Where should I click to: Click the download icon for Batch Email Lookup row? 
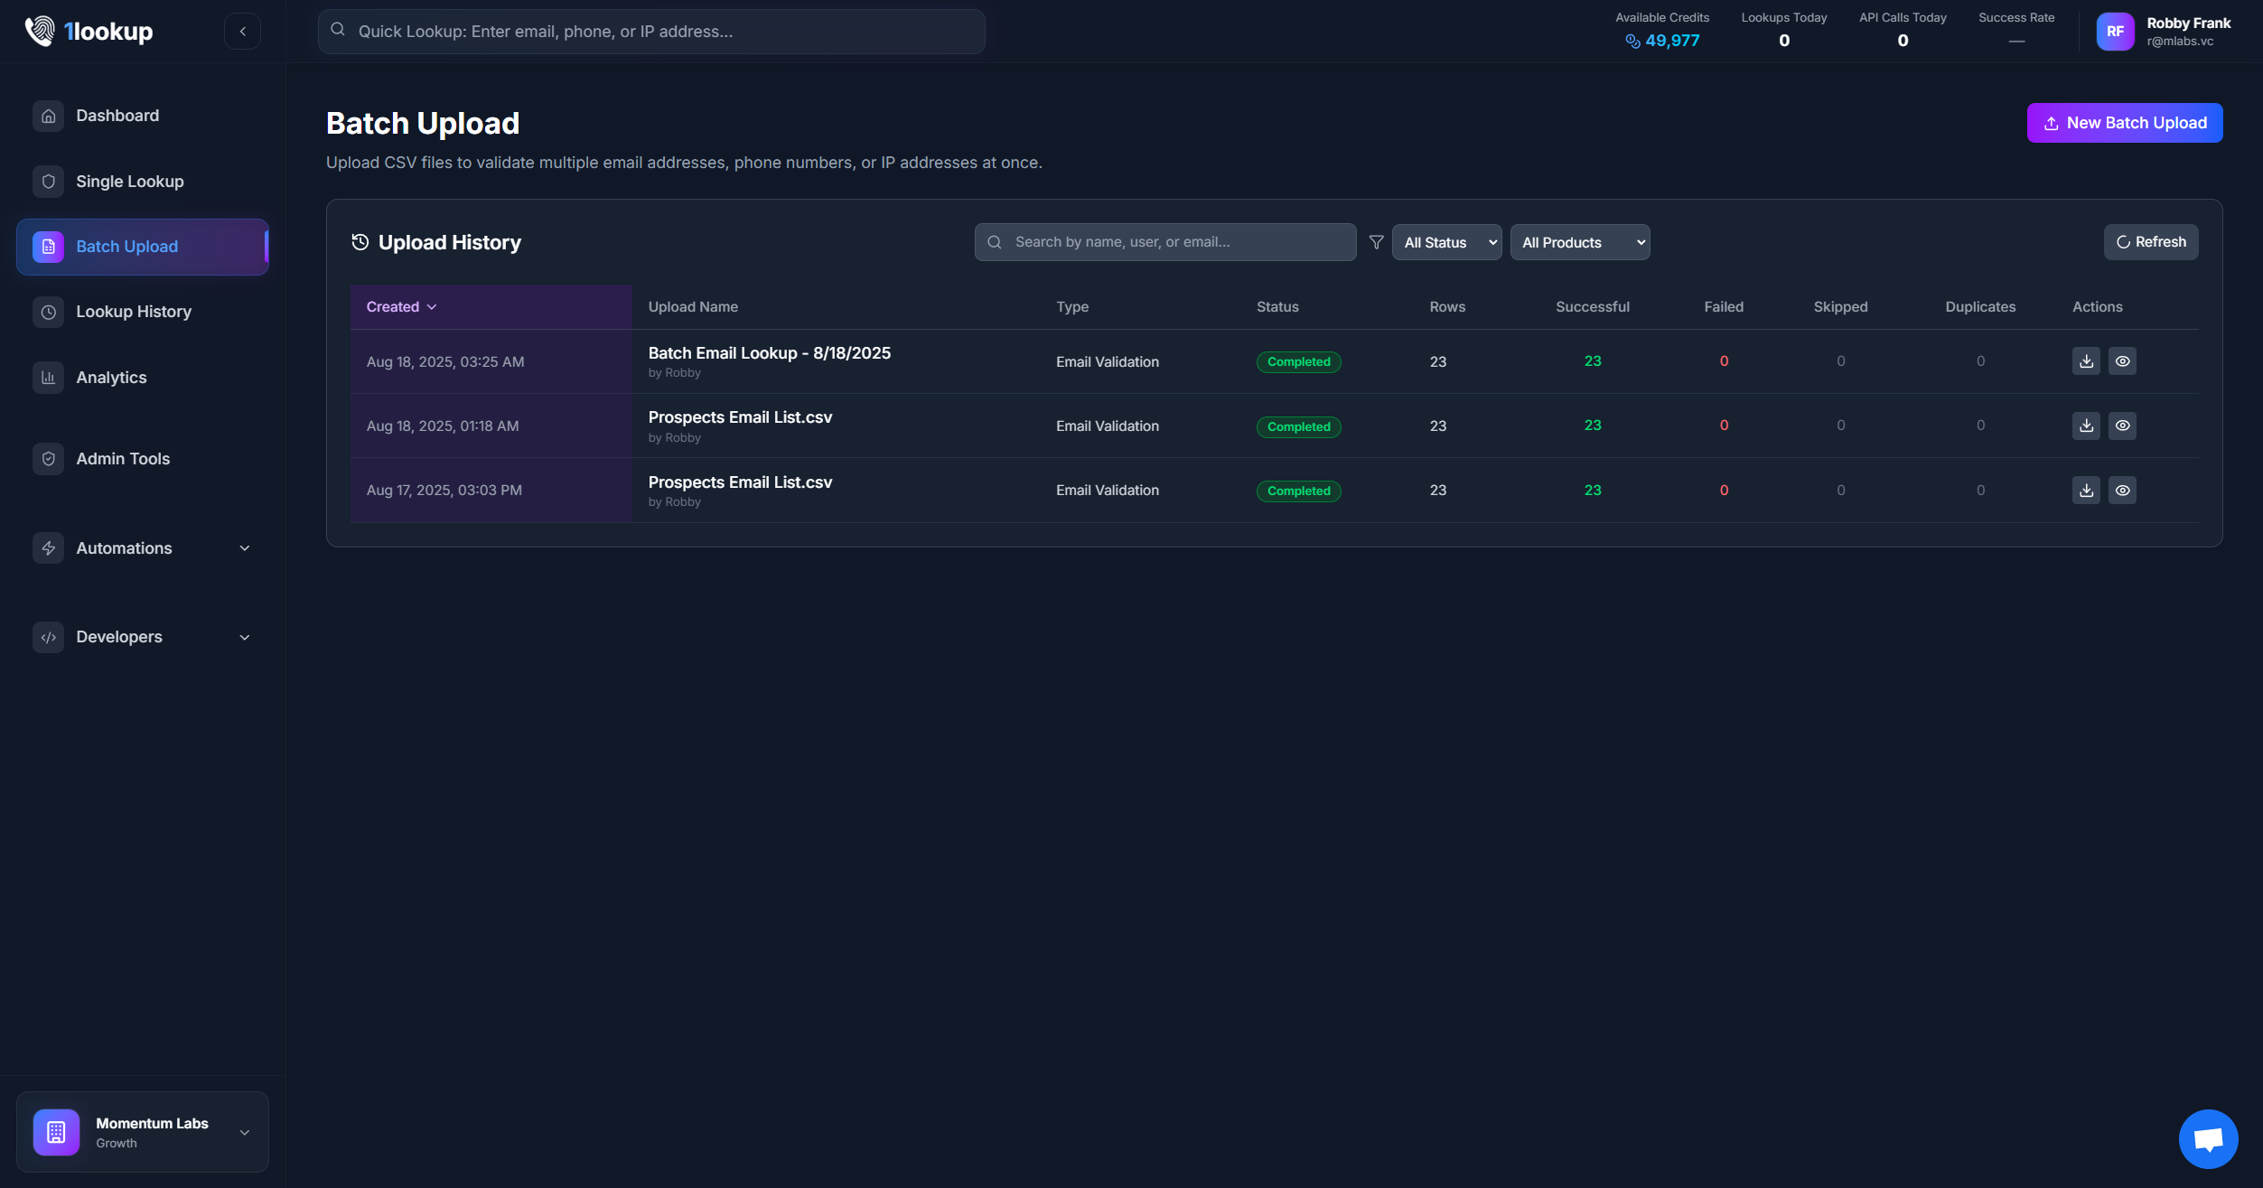(x=2086, y=361)
